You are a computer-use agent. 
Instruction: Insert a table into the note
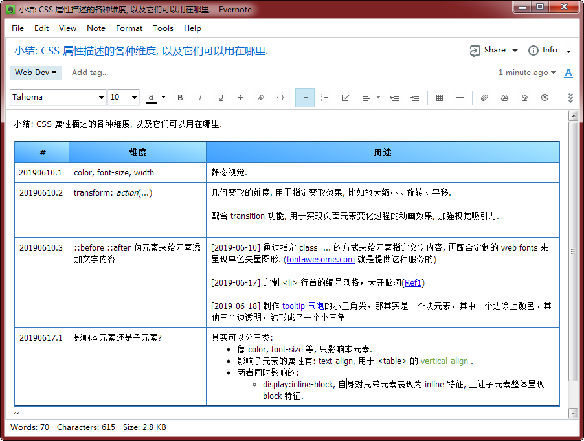click(440, 98)
